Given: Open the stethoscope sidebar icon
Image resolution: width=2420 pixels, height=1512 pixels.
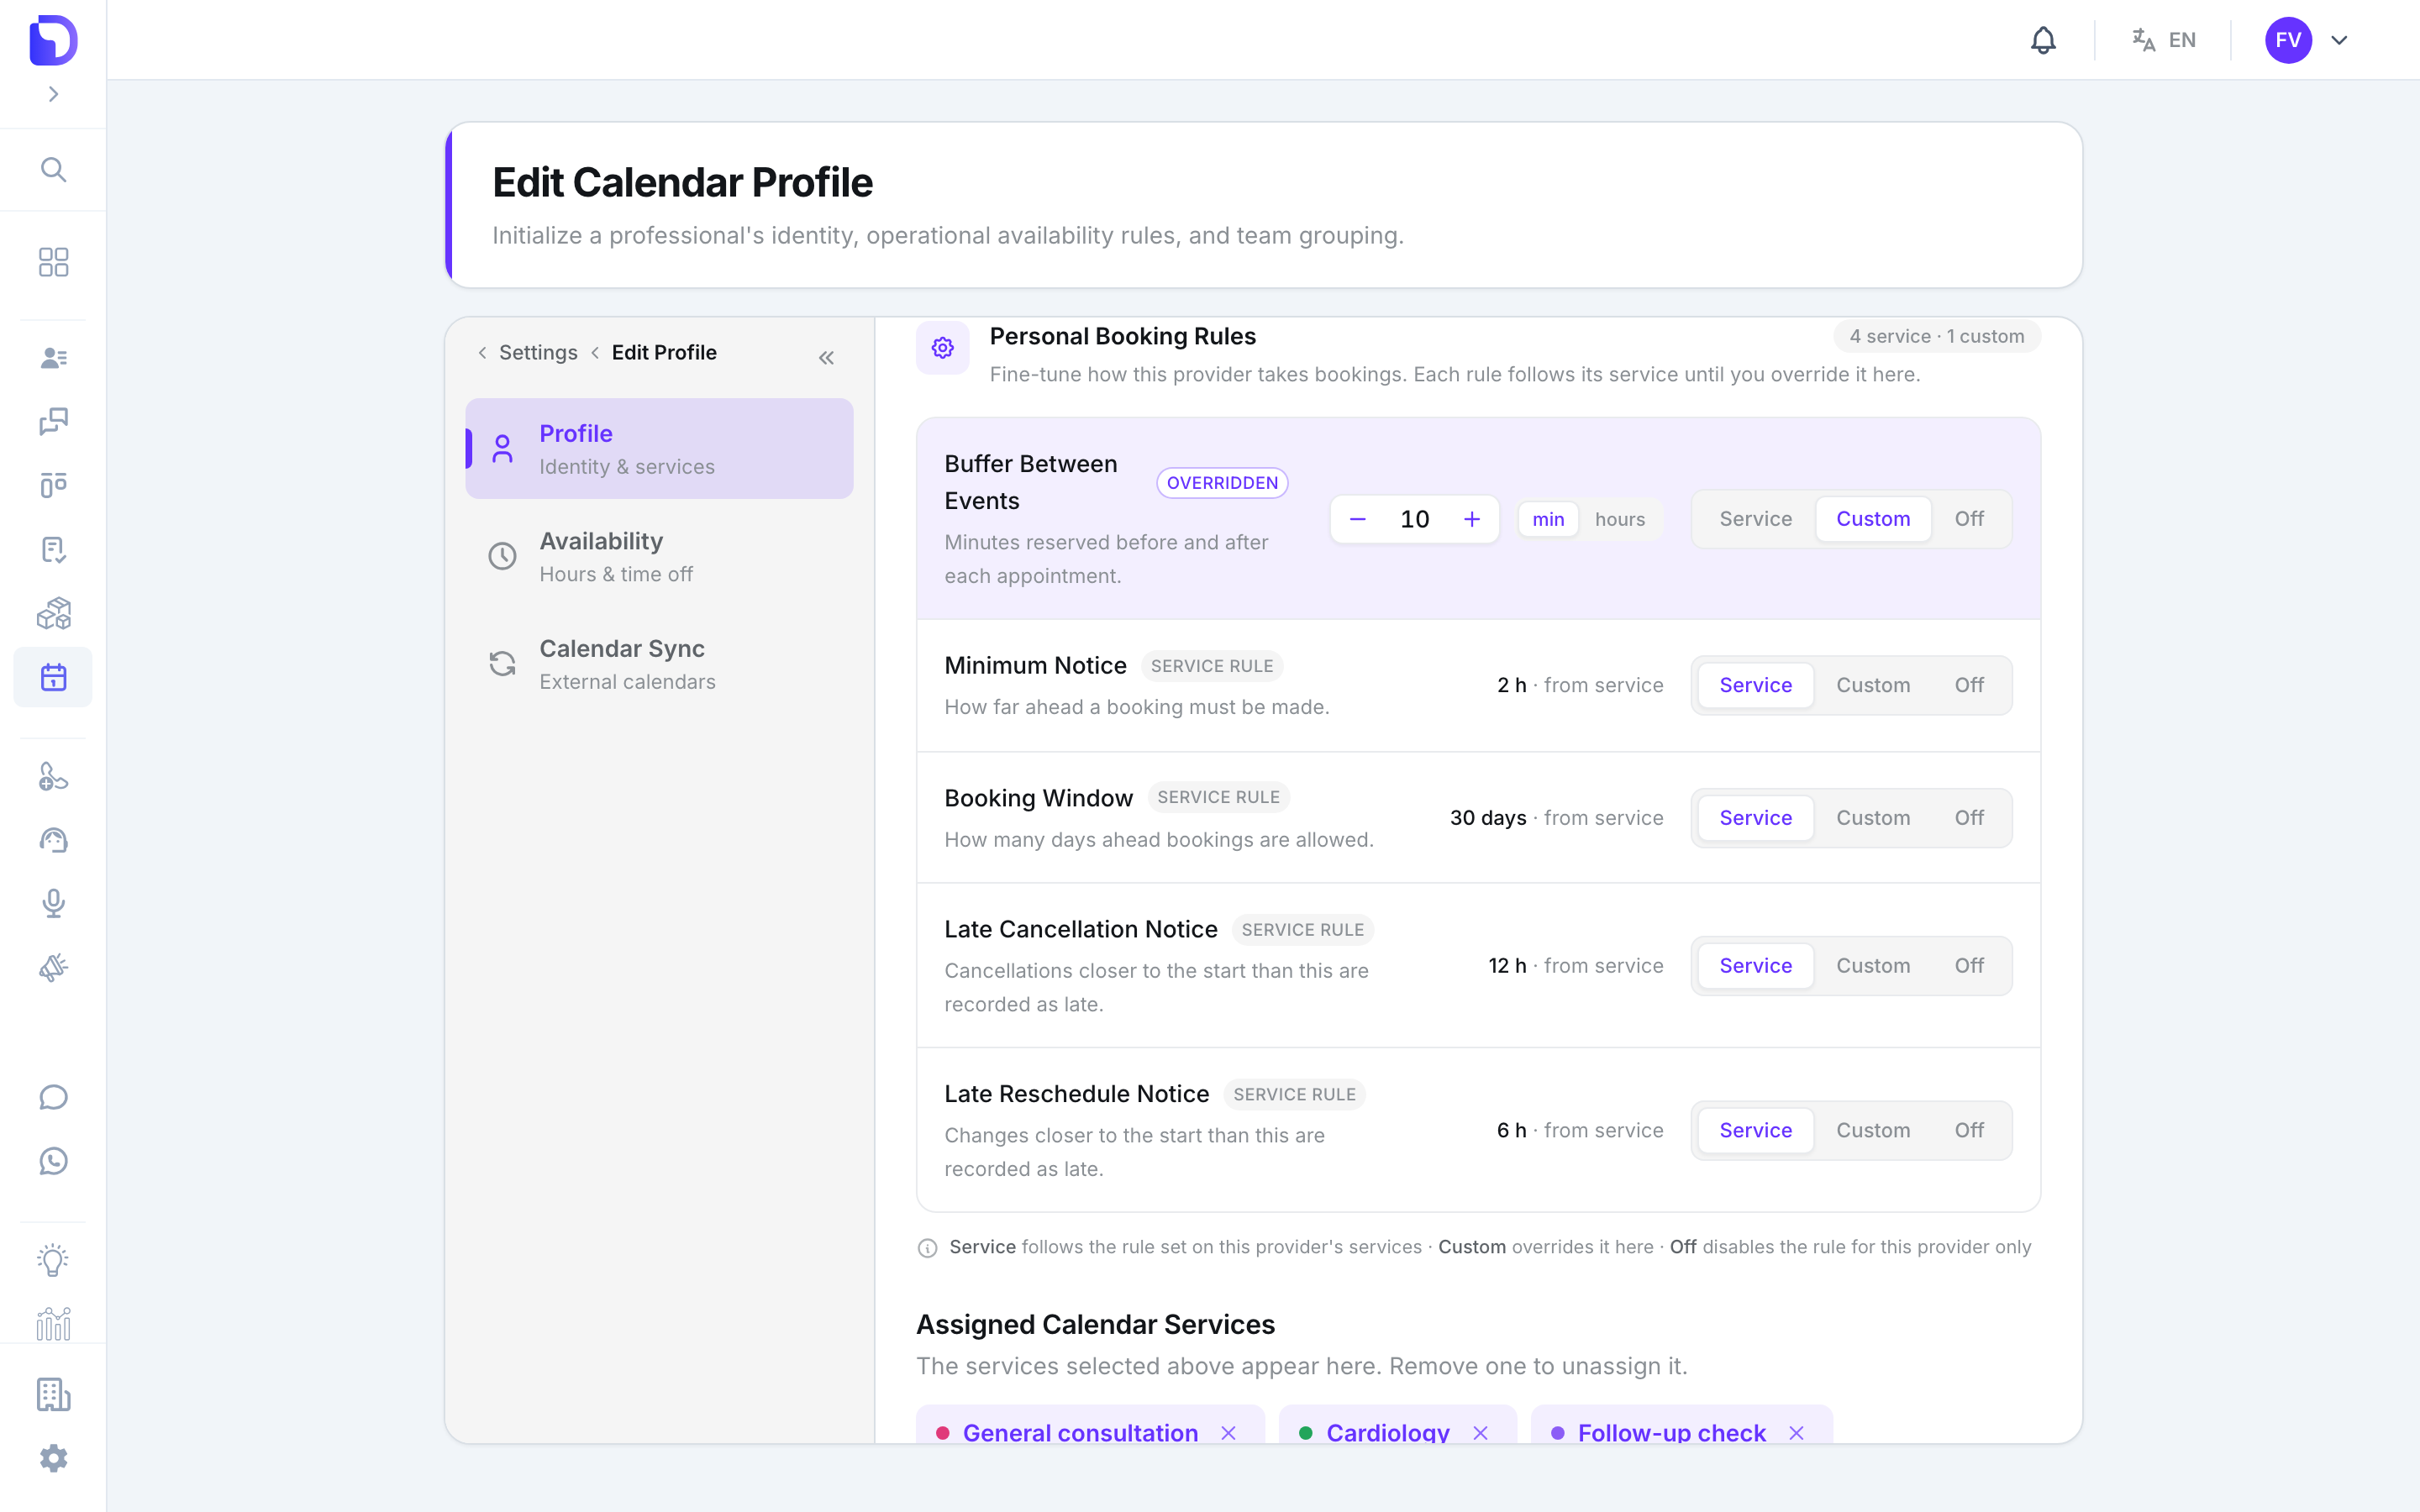Looking at the screenshot, I should 53,777.
